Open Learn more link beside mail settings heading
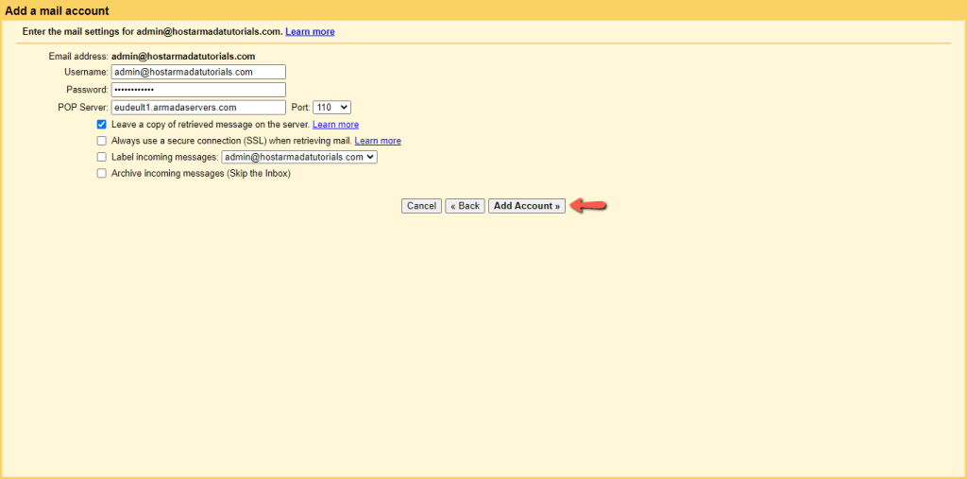 [x=310, y=31]
